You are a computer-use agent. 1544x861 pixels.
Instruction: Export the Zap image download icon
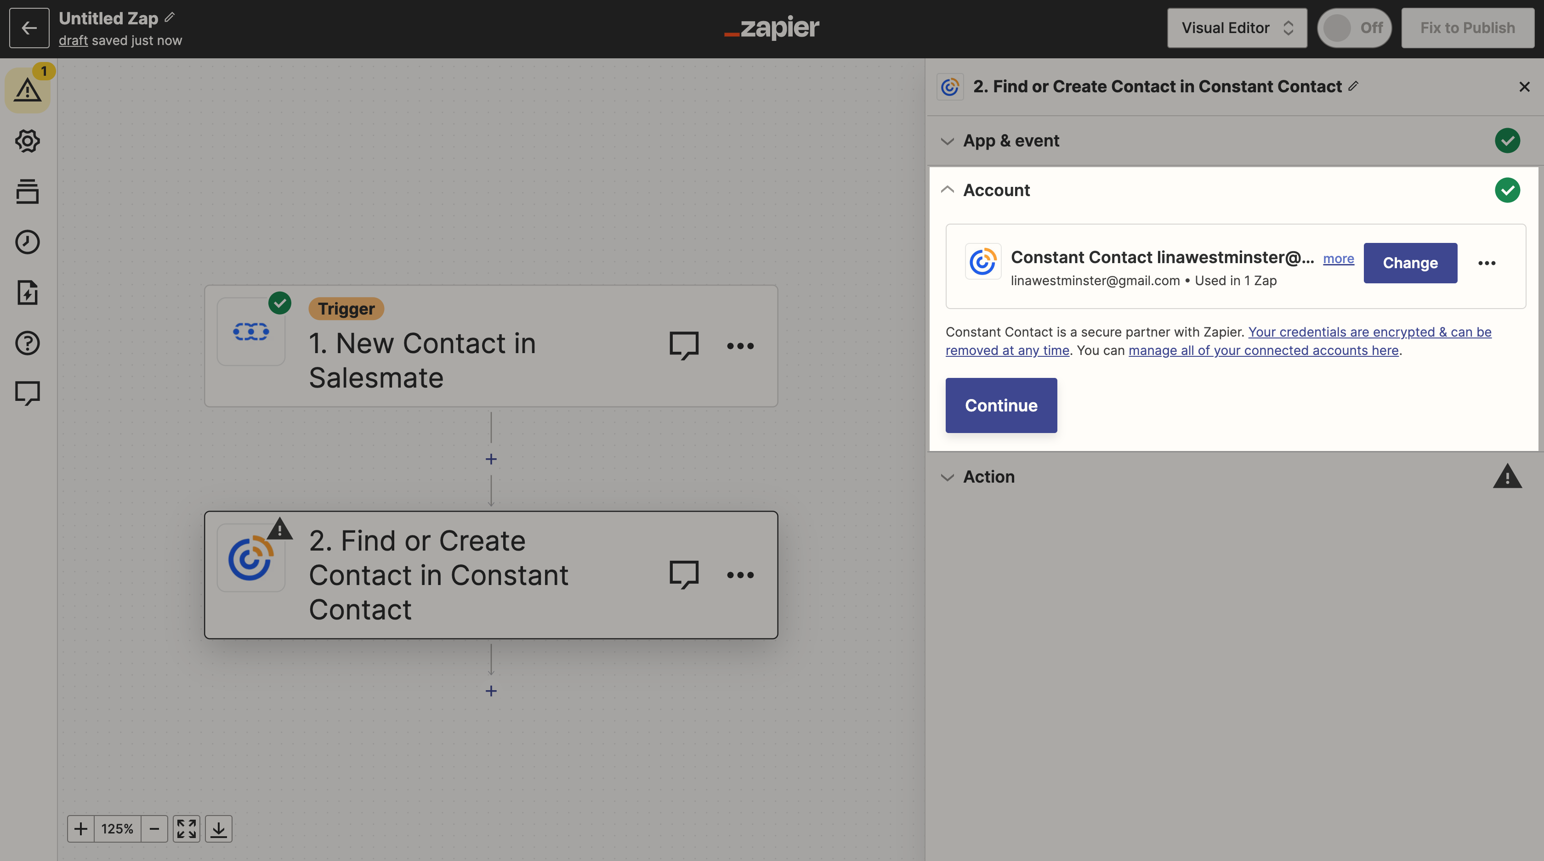[219, 829]
